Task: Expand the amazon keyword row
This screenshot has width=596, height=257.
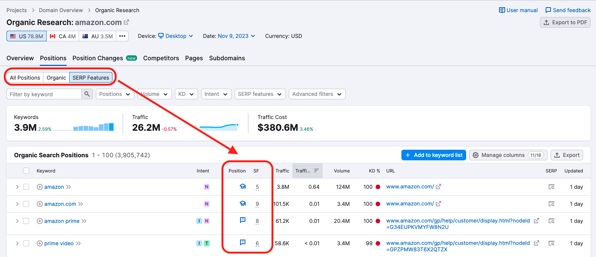Action: click(x=17, y=187)
